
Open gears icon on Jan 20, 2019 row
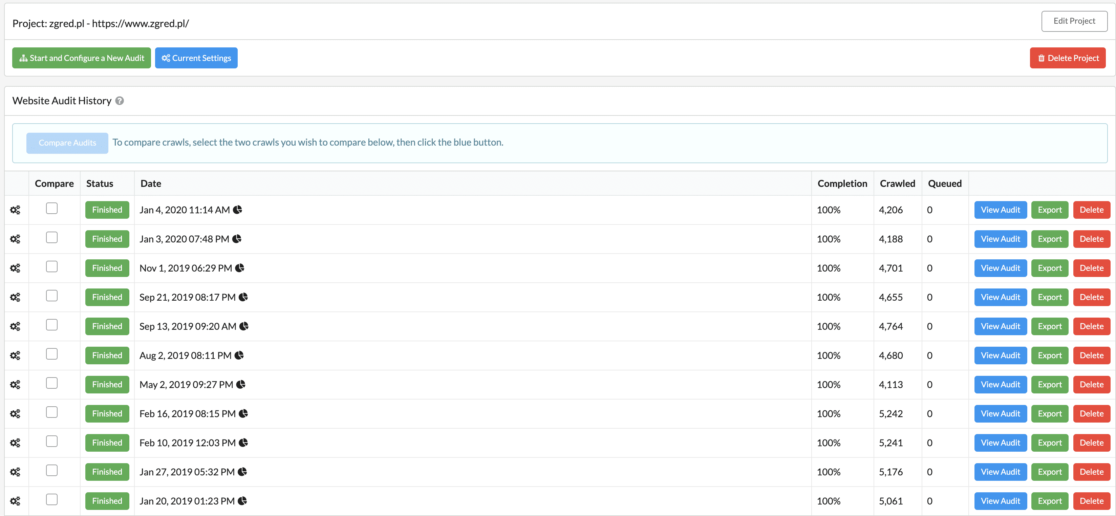(15, 501)
